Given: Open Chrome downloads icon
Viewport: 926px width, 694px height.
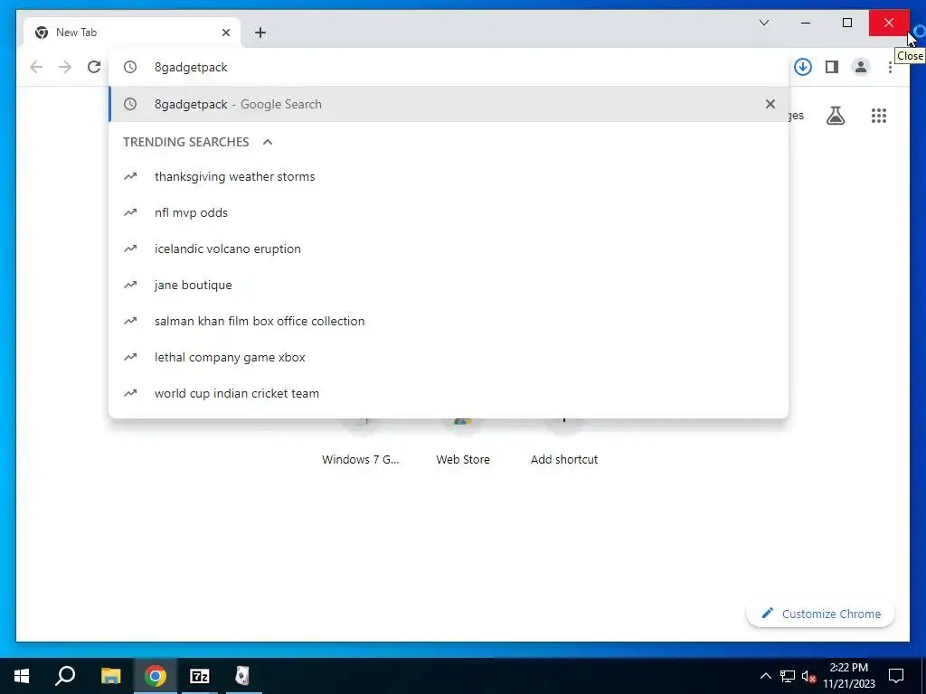Looking at the screenshot, I should (803, 67).
